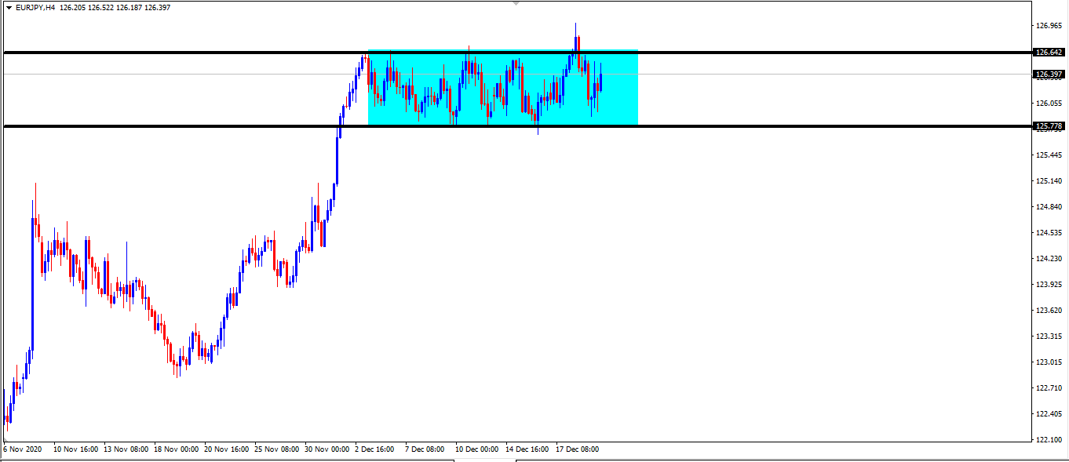Click the 124.230 price scale value

pos(1049,259)
